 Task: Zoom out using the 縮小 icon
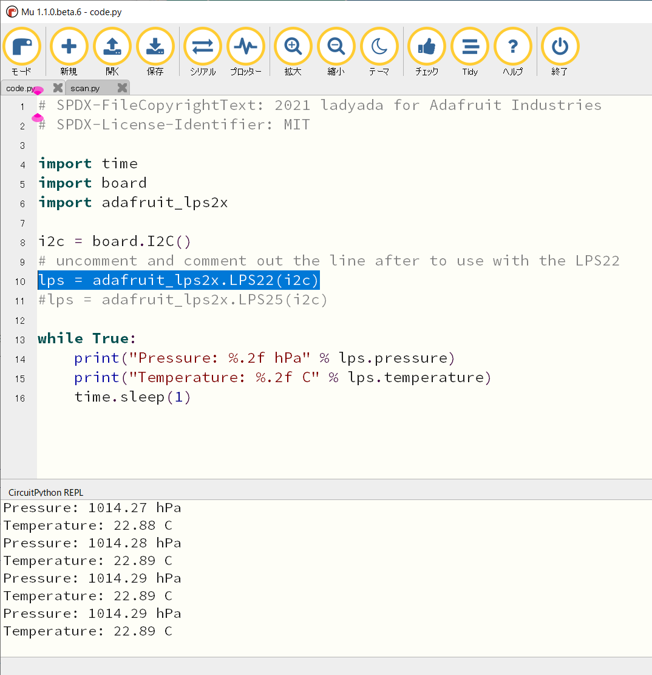click(x=336, y=46)
